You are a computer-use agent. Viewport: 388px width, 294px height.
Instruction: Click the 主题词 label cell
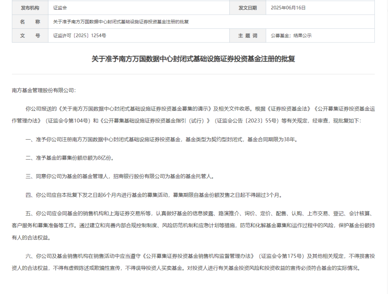tap(248, 36)
